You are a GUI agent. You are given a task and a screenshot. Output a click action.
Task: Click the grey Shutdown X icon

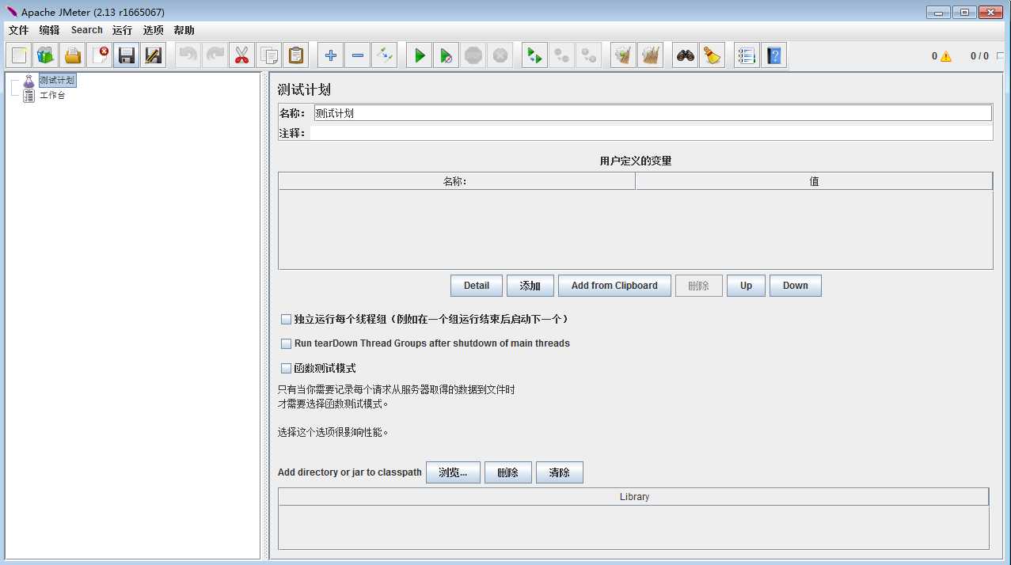click(500, 55)
